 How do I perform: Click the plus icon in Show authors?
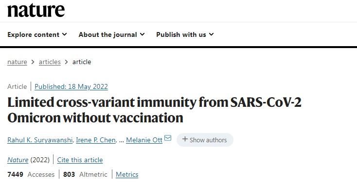click(x=185, y=139)
